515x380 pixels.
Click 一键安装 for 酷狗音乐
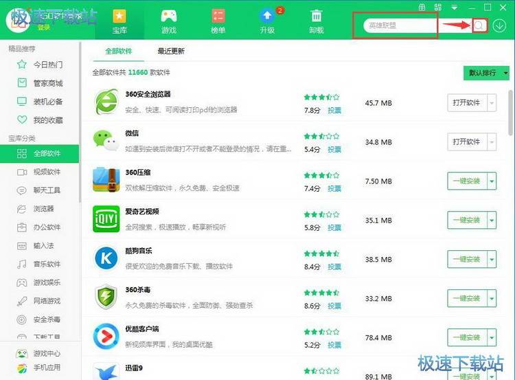(x=468, y=259)
